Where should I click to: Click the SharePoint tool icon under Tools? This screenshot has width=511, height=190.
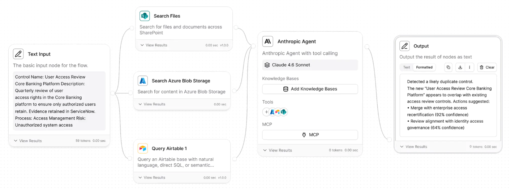283,112
